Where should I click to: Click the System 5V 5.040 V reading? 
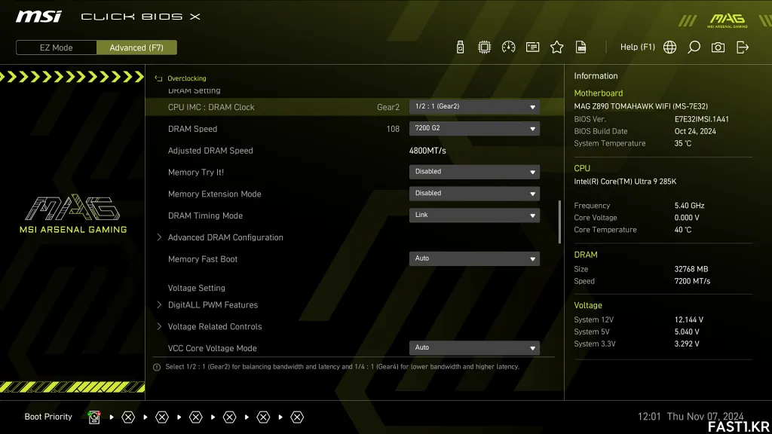click(x=687, y=332)
